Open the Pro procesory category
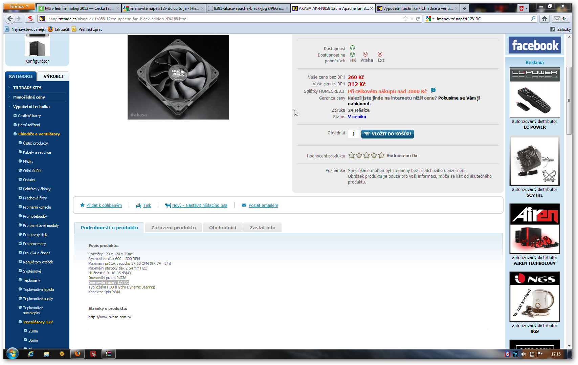This screenshot has width=578, height=365. (35, 244)
